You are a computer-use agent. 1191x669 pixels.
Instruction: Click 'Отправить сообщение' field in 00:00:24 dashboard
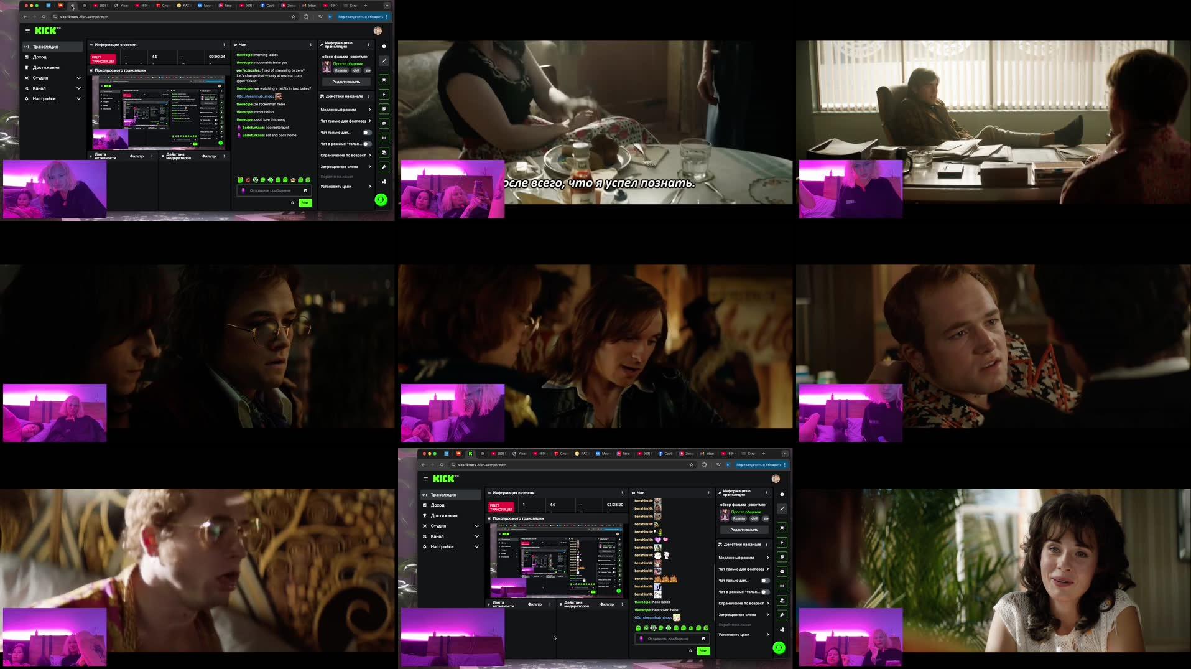tap(274, 190)
